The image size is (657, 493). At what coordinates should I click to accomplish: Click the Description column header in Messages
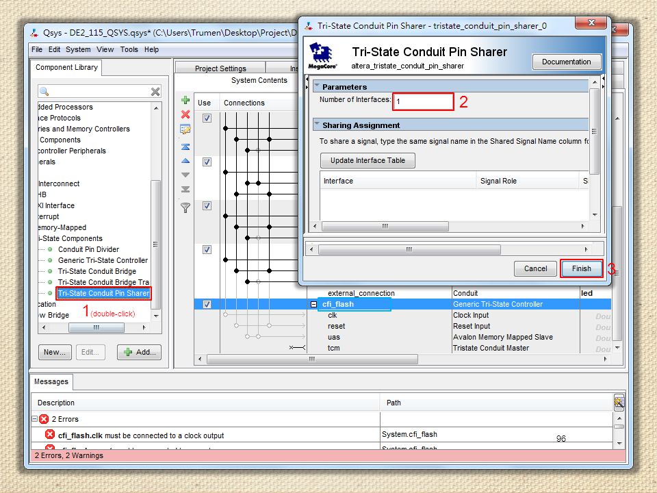click(x=205, y=403)
